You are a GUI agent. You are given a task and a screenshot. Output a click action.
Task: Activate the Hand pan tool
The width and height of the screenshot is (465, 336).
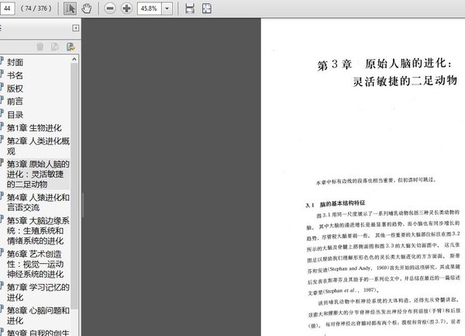[87, 9]
